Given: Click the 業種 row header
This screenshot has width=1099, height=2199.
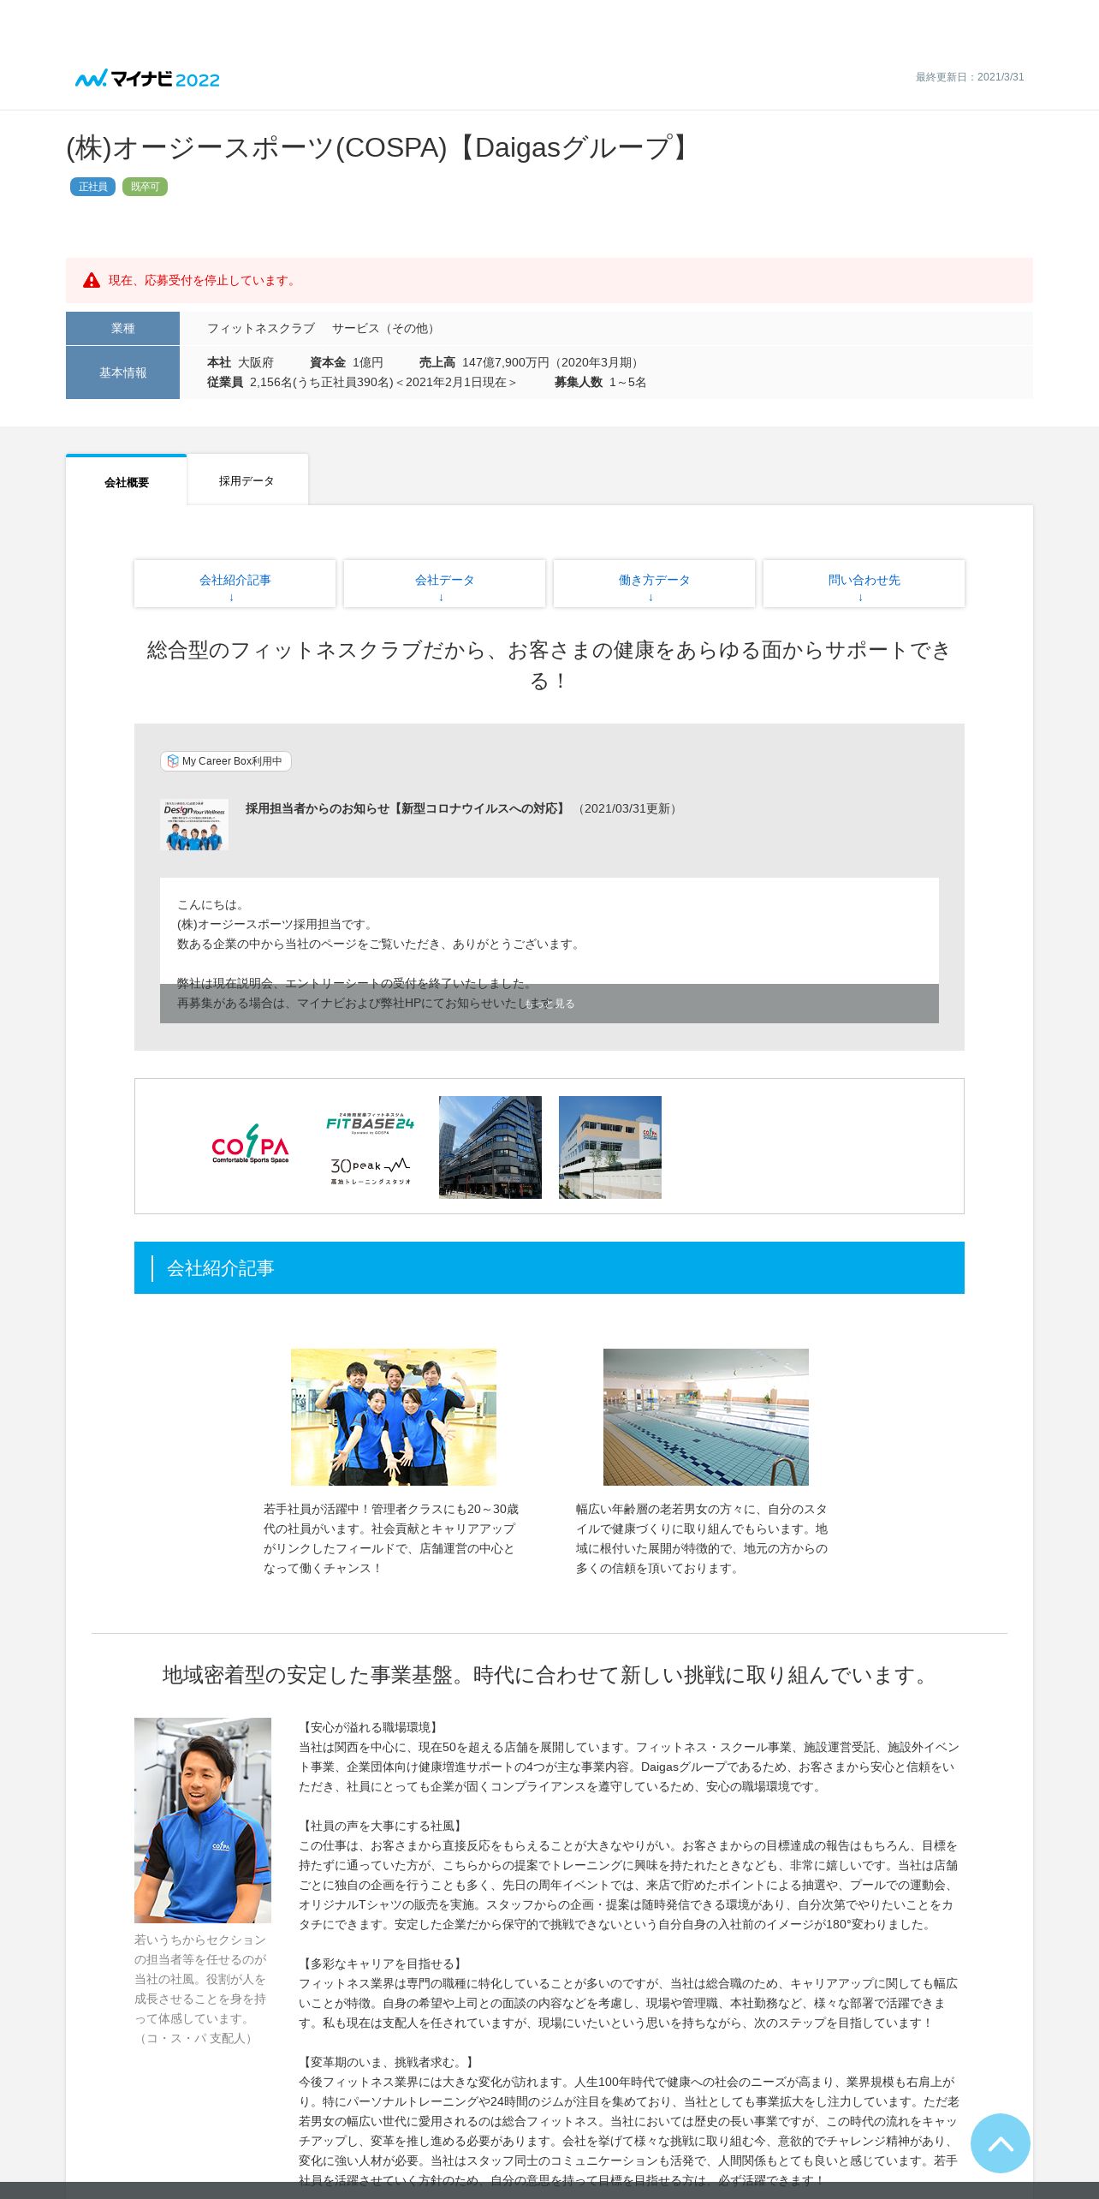Looking at the screenshot, I should click(x=122, y=328).
